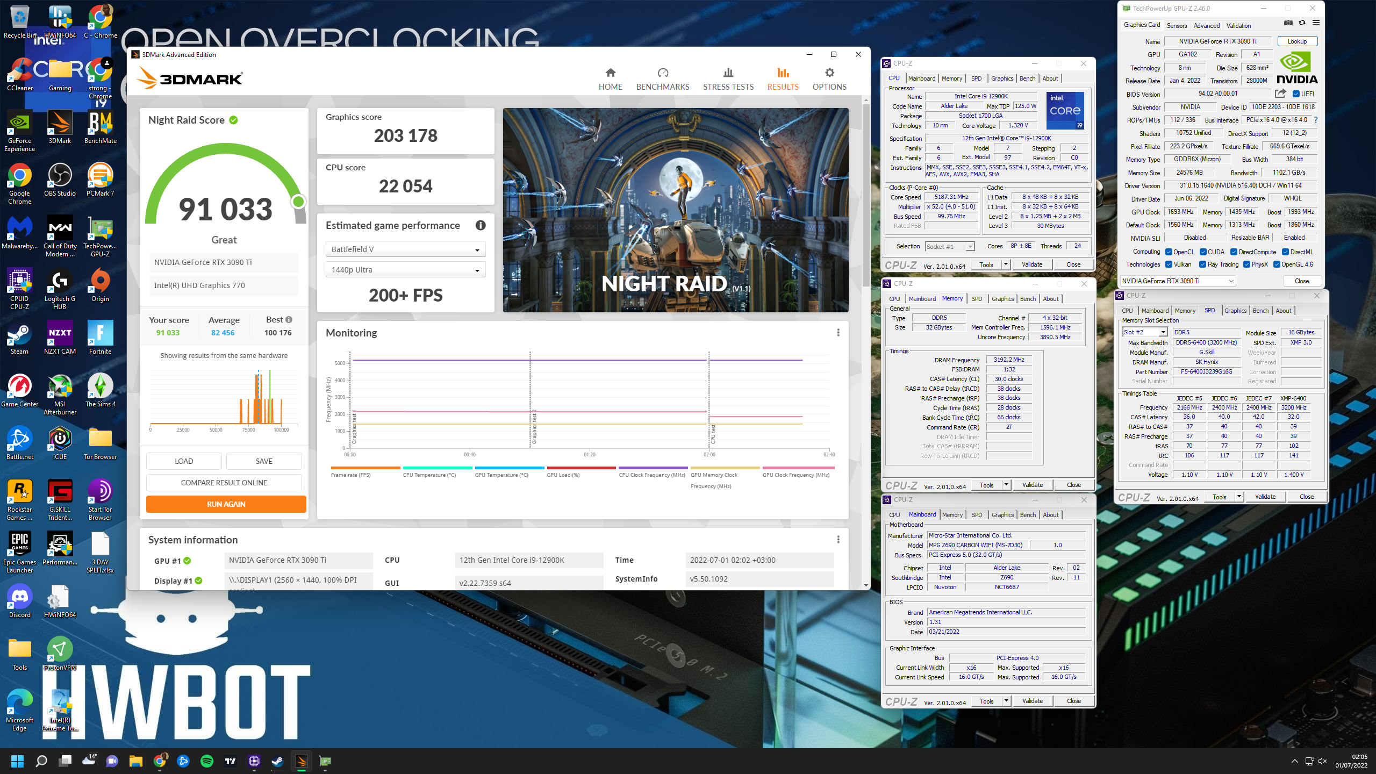This screenshot has width=1376, height=774.
Task: Switch to the Sensors tab in GPU-Z
Action: pyautogui.click(x=1177, y=25)
